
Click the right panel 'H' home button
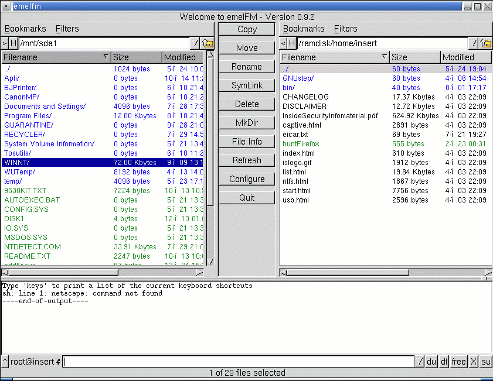tap(291, 43)
